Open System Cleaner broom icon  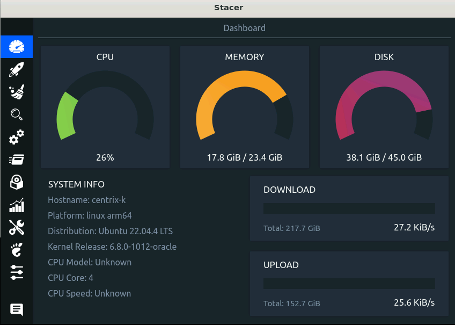(x=17, y=92)
